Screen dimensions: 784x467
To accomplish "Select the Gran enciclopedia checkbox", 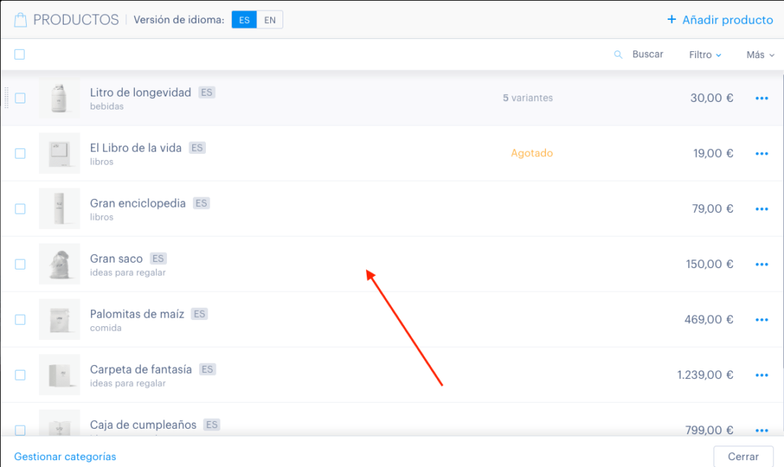I will [20, 209].
